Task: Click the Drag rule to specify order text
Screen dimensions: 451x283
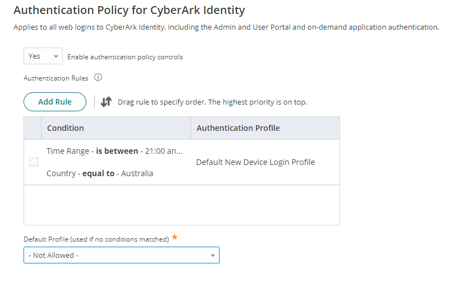Action: click(212, 102)
